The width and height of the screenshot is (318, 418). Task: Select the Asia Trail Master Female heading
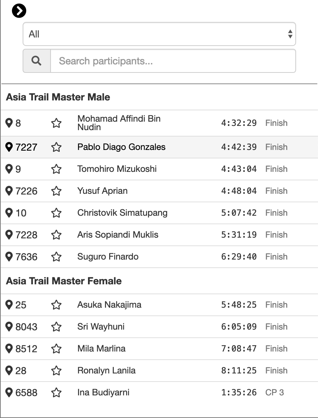(64, 281)
